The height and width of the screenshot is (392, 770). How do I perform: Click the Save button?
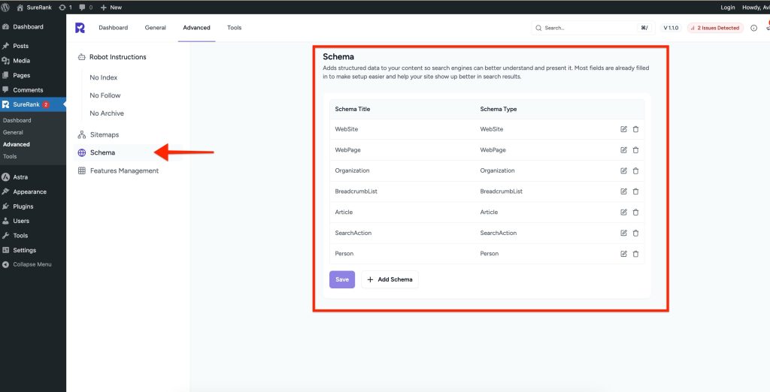342,279
